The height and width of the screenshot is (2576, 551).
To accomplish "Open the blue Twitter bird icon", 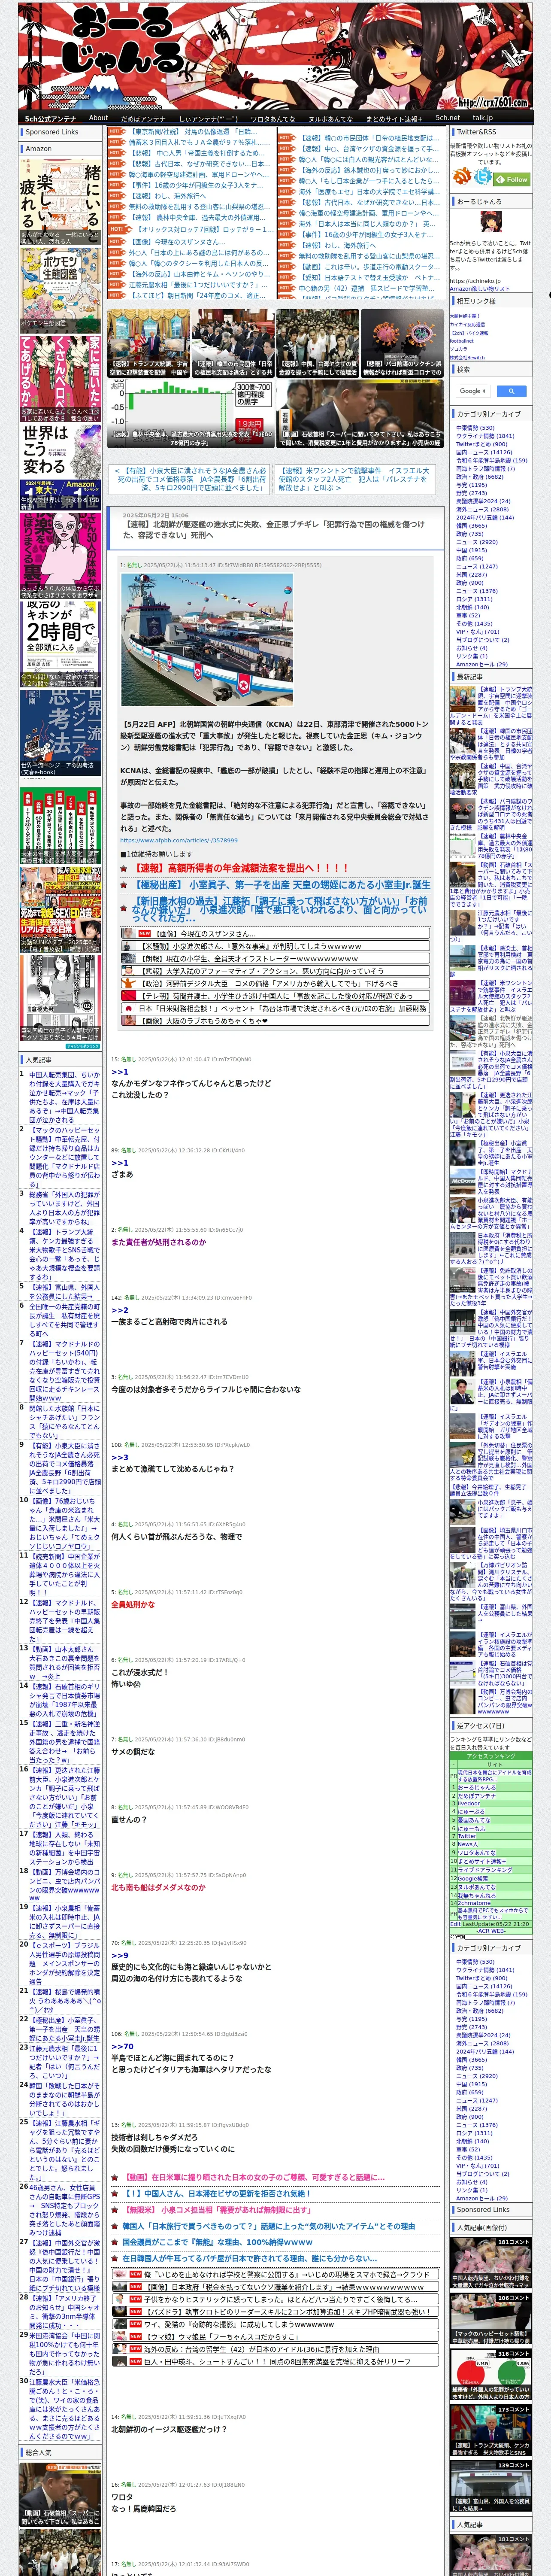I will pos(483,177).
